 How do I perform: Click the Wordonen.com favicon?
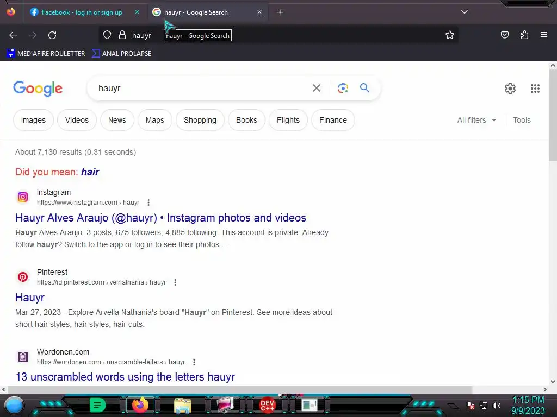tap(23, 357)
